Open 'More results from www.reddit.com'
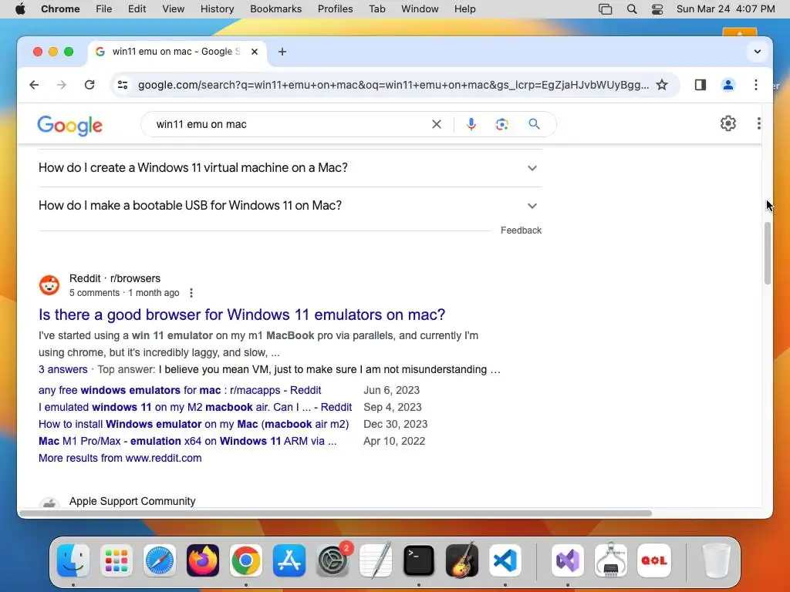 120,458
